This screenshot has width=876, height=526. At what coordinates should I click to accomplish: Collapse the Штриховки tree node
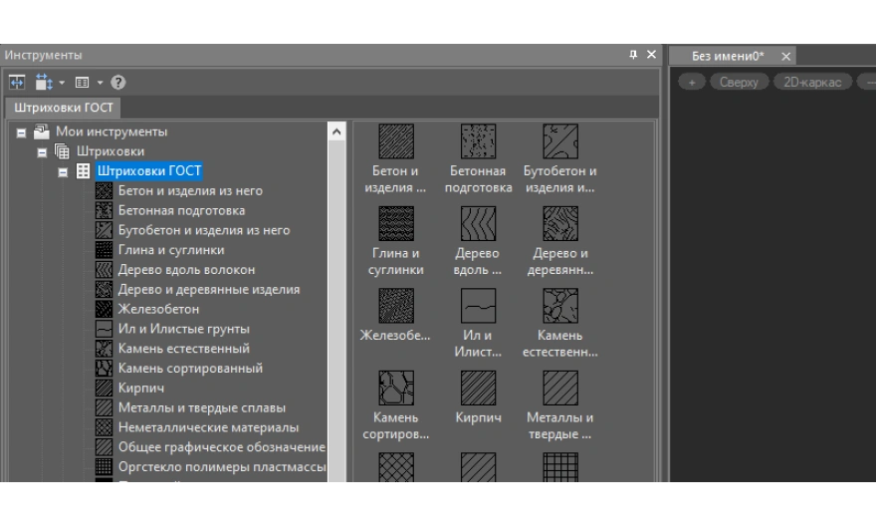pos(42,151)
